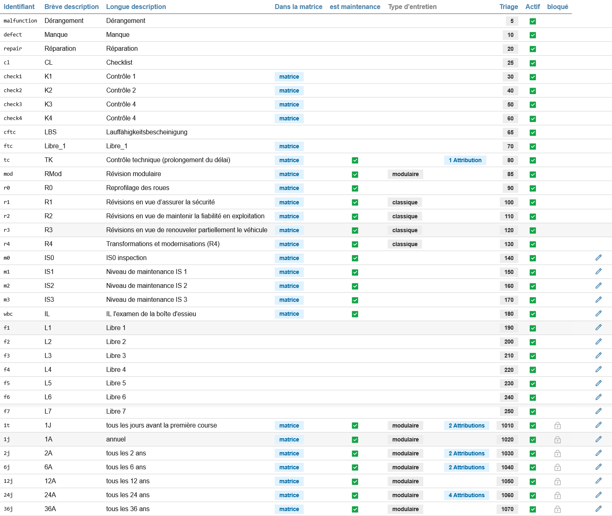Open edit pencil for Libre 4 row
This screenshot has width=612, height=516.
[598, 369]
